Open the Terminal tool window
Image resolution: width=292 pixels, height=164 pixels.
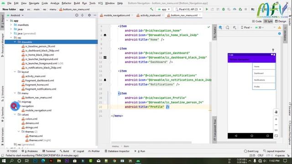click(49, 151)
